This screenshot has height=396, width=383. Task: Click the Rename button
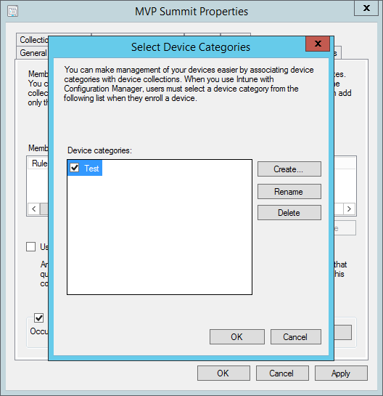(289, 191)
